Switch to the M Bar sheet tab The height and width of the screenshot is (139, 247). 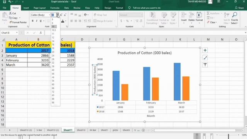(93, 130)
